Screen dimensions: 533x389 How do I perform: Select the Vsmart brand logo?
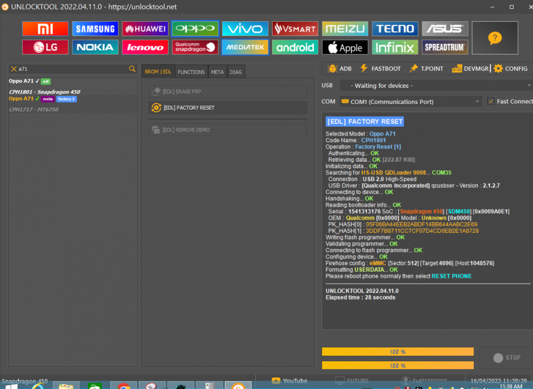click(295, 28)
